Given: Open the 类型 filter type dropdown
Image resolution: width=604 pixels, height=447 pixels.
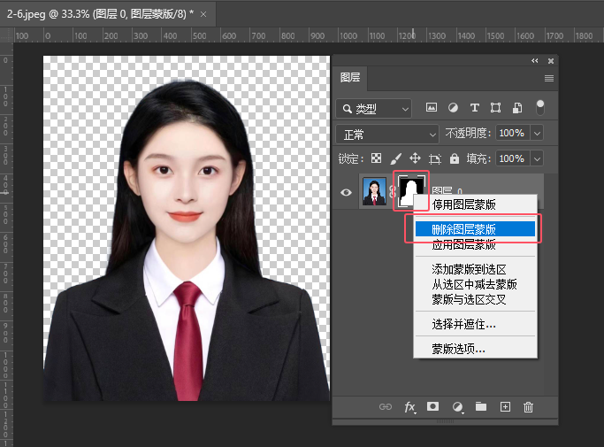Looking at the screenshot, I should coord(374,109).
